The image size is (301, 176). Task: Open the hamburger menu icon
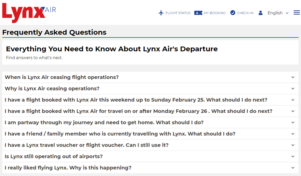pyautogui.click(x=297, y=13)
